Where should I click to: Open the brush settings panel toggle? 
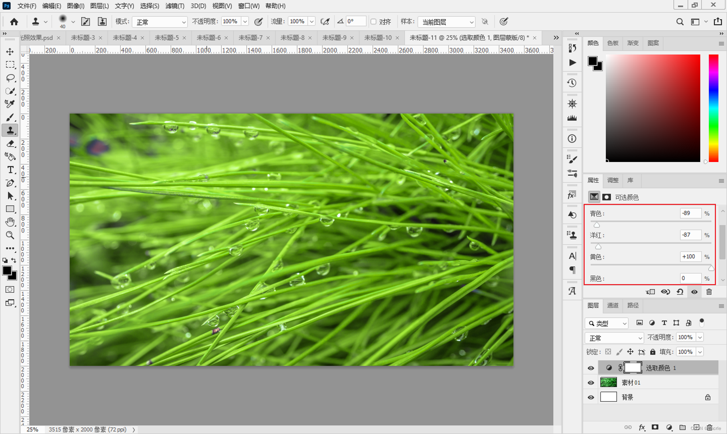coord(85,22)
